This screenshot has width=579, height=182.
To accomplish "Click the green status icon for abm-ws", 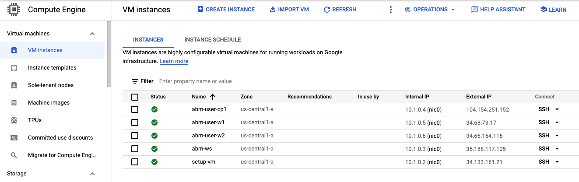I will pyautogui.click(x=154, y=149).
